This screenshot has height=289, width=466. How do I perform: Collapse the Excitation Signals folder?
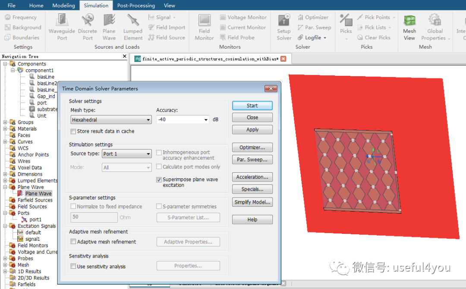click(x=5, y=226)
